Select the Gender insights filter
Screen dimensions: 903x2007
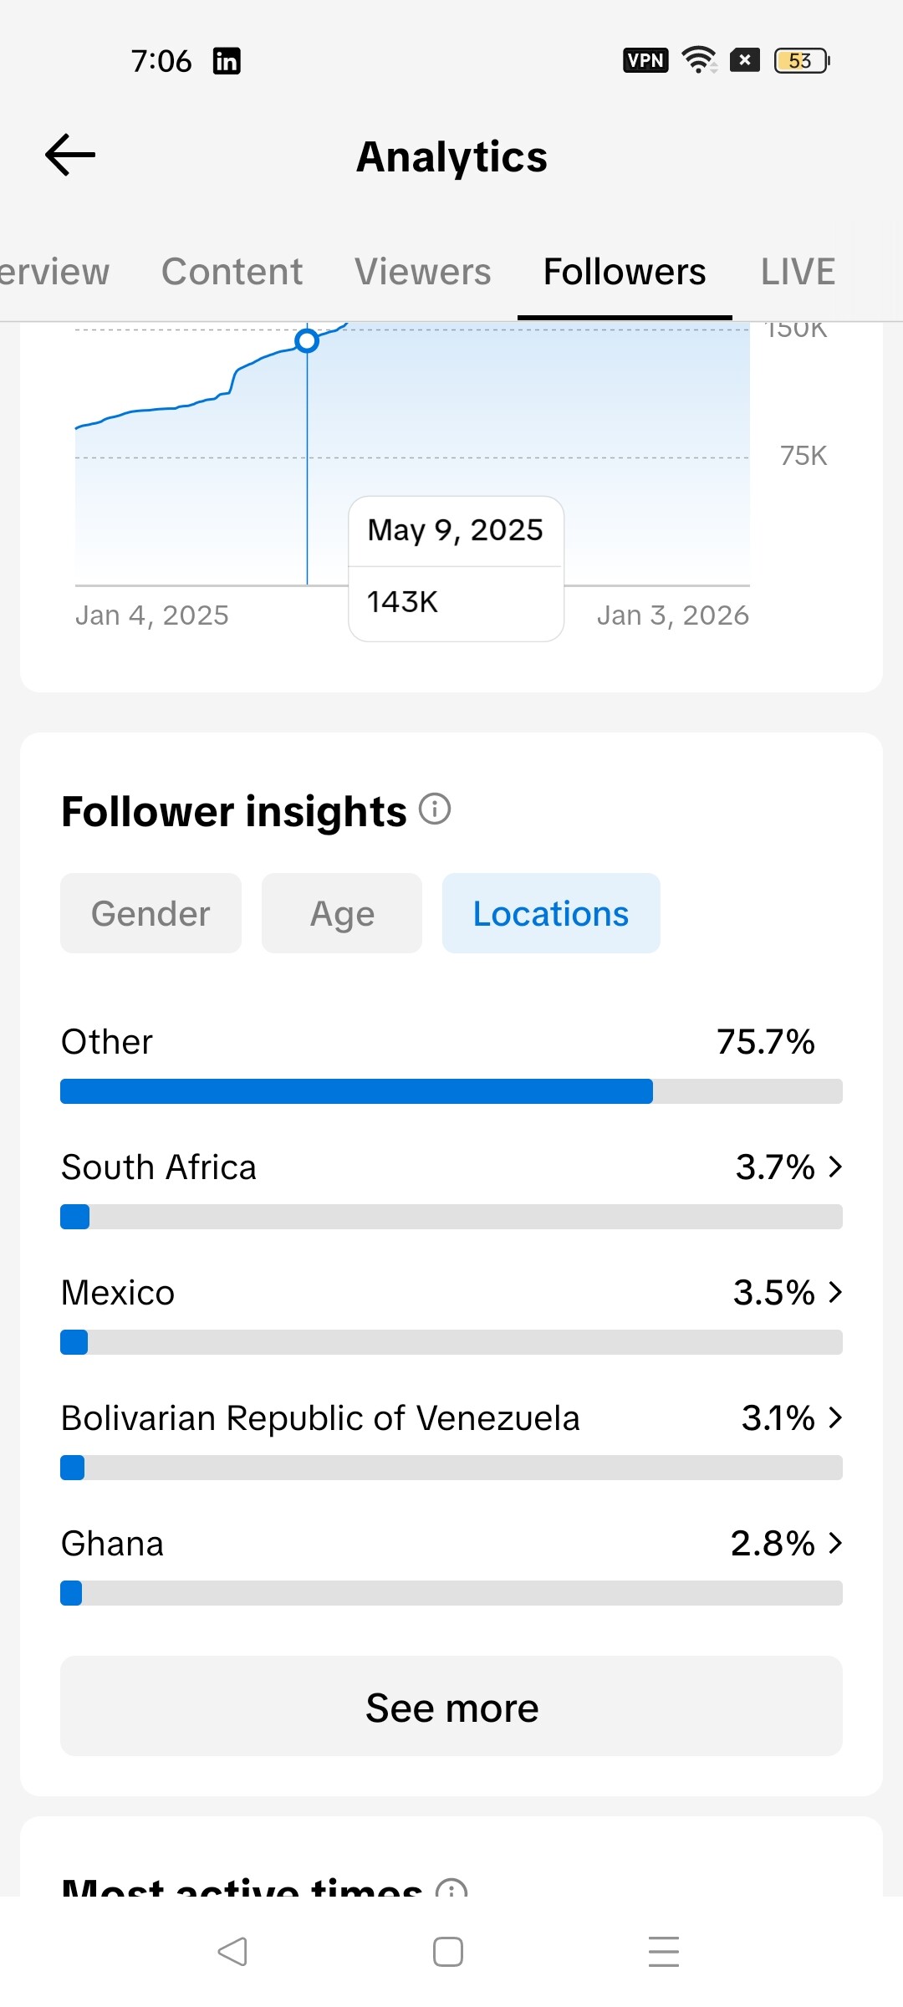click(x=150, y=913)
